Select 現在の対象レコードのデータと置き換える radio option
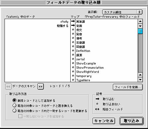The height and width of the screenshot is (129, 148). pos(15,105)
